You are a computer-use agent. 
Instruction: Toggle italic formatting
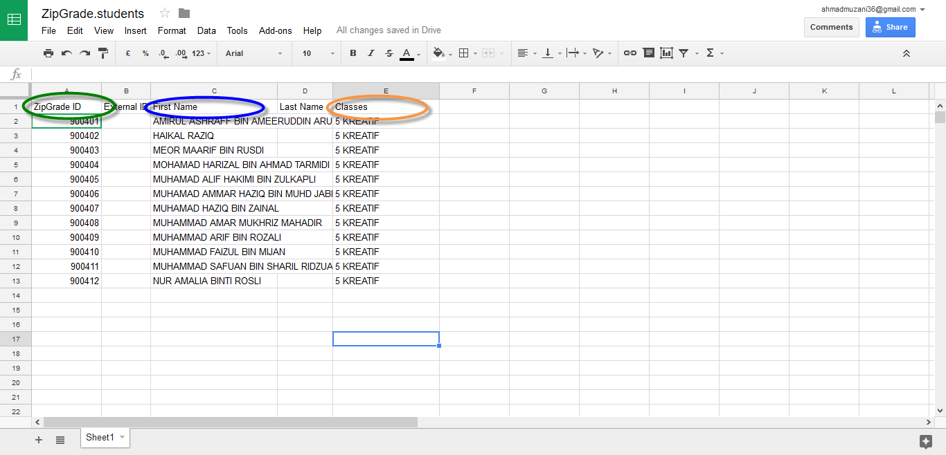(371, 53)
